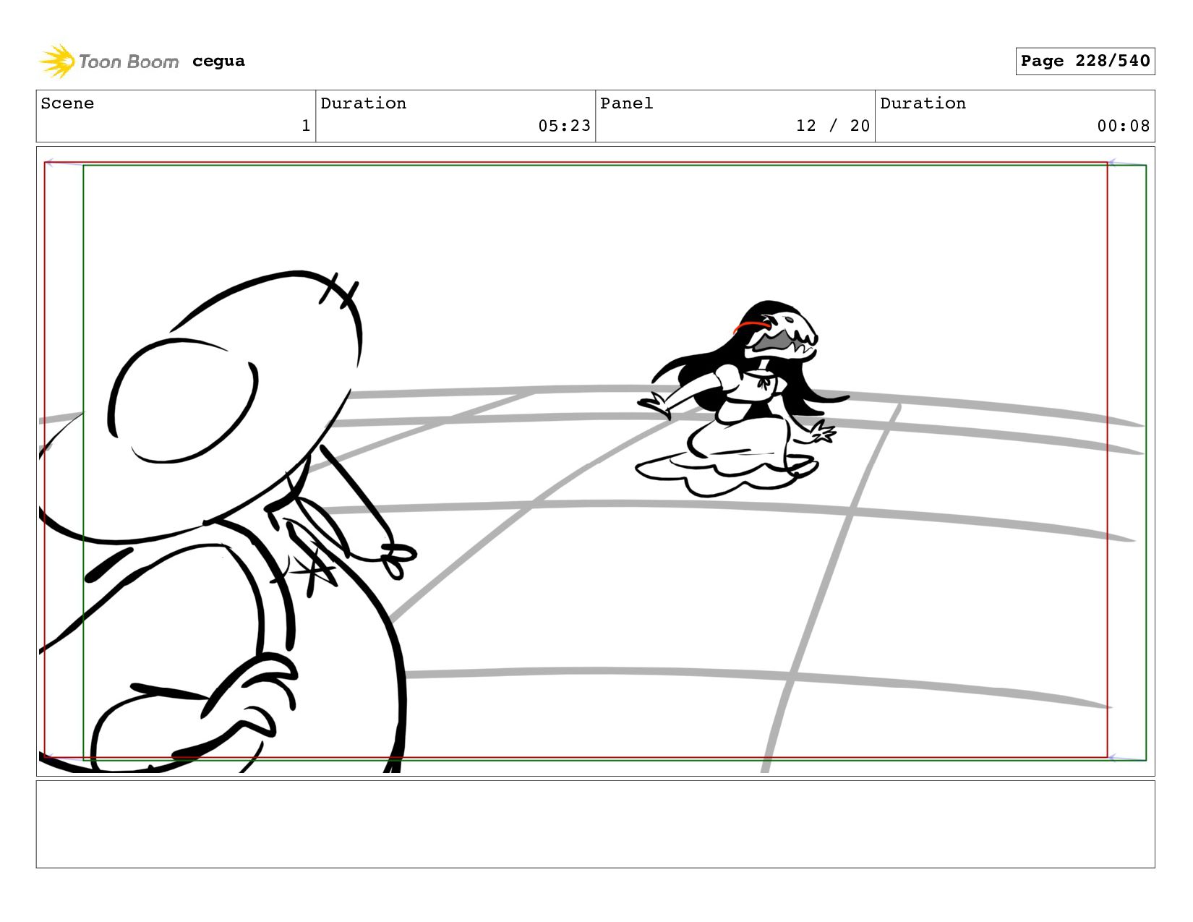Click the panel duration value '00:08'
Image resolution: width=1193 pixels, height=922 pixels.
pyautogui.click(x=1124, y=126)
